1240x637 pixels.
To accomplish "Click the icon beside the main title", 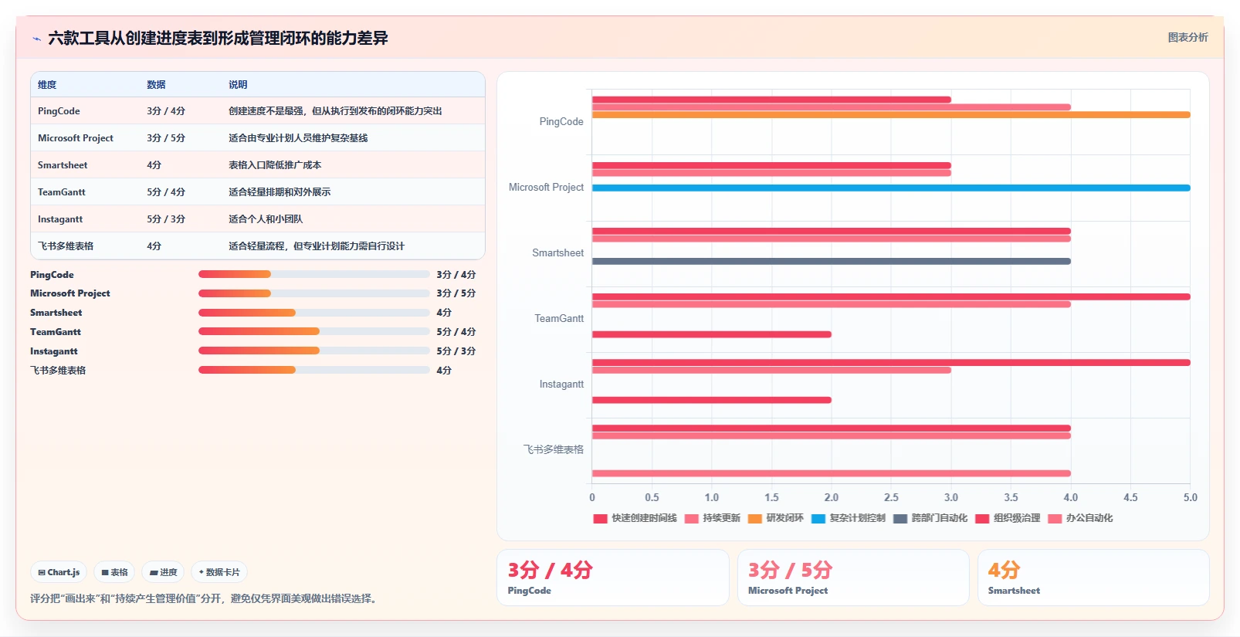I will 36,39.
